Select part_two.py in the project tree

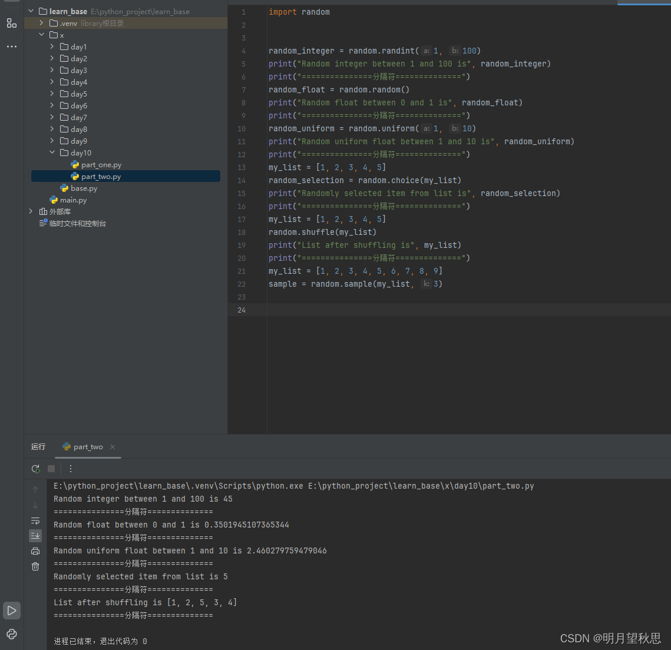(x=126, y=176)
